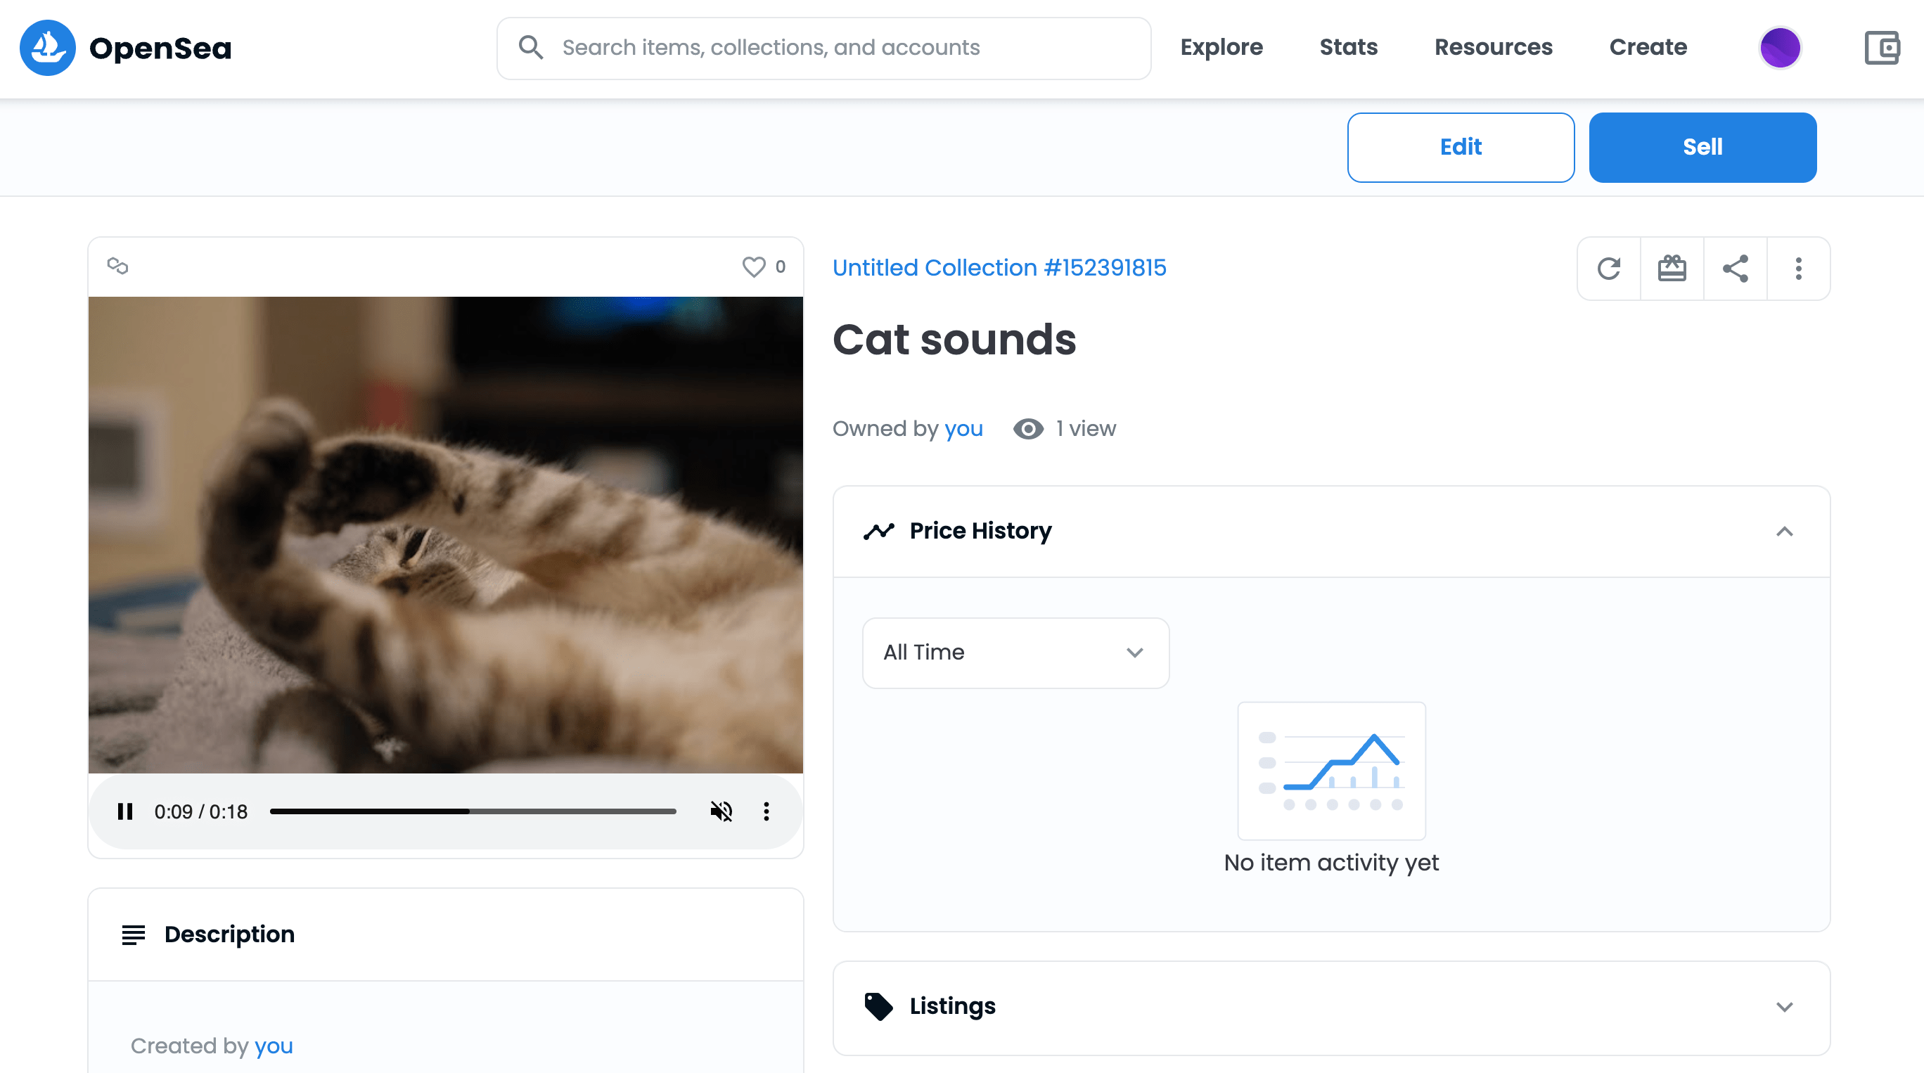Click the share icon
Viewport: 1924px width, 1073px height.
coord(1735,268)
